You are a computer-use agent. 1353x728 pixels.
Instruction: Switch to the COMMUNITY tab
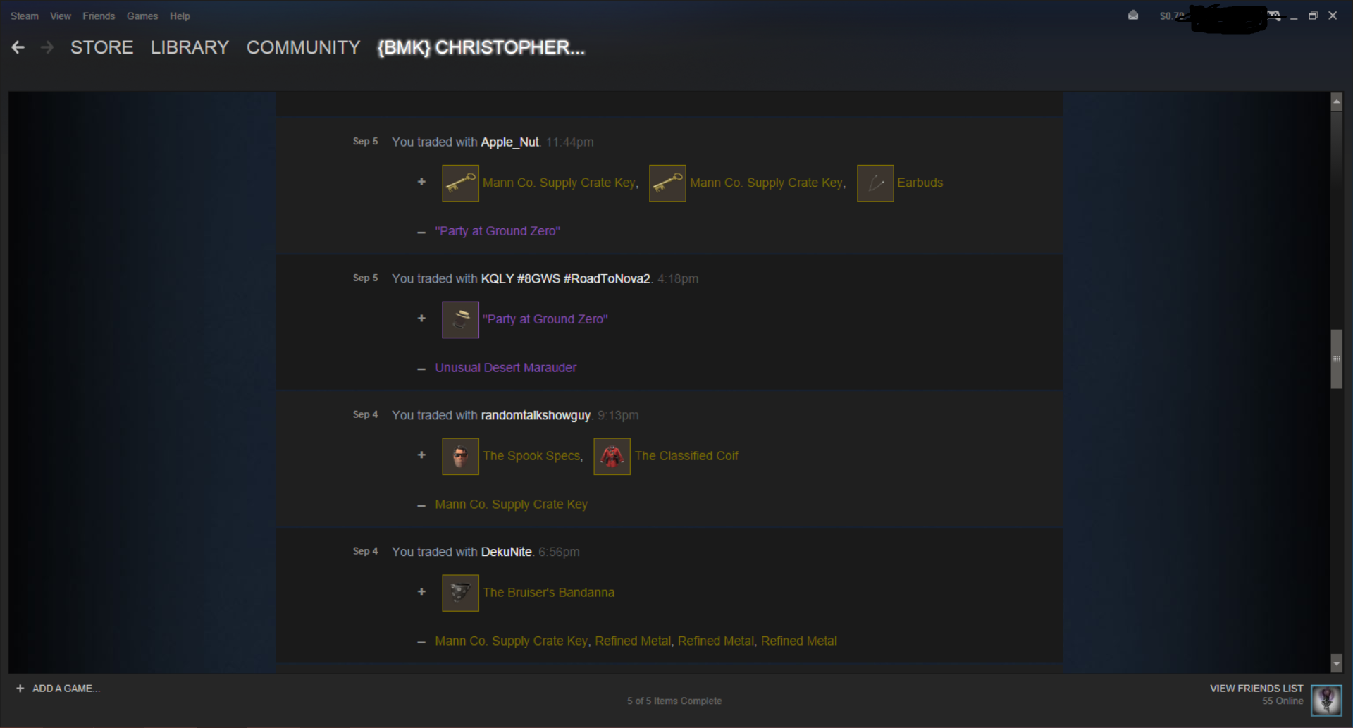click(303, 47)
